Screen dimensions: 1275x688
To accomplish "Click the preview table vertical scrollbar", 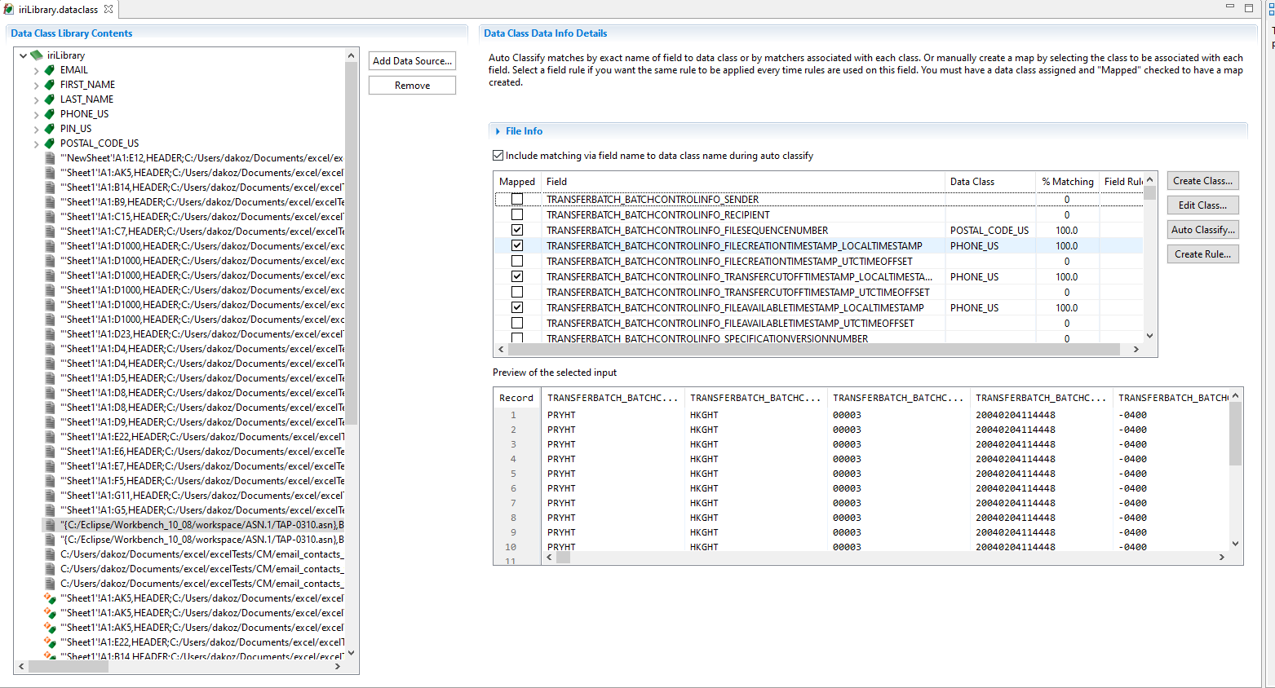I will 1235,433.
